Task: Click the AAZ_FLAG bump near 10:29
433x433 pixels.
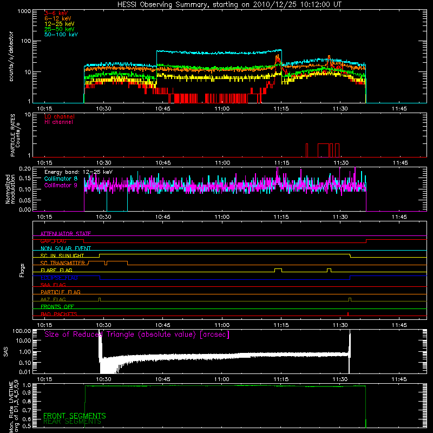Action: tap(100, 299)
